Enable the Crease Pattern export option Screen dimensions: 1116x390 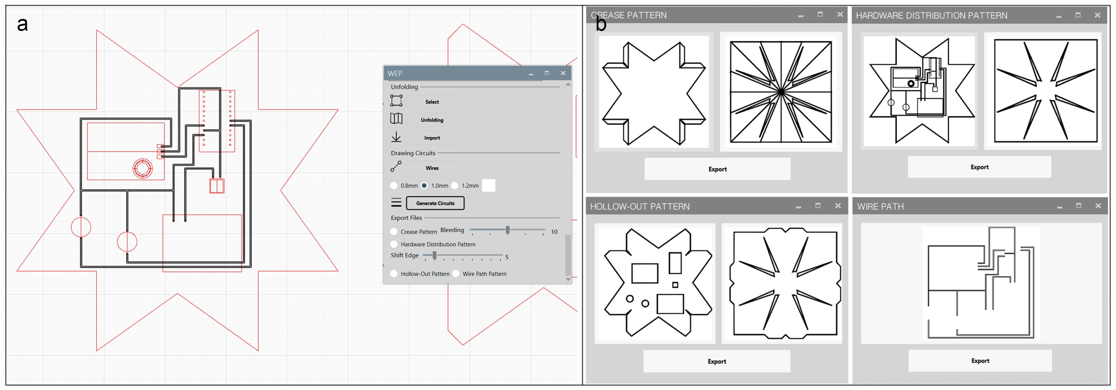click(x=394, y=232)
